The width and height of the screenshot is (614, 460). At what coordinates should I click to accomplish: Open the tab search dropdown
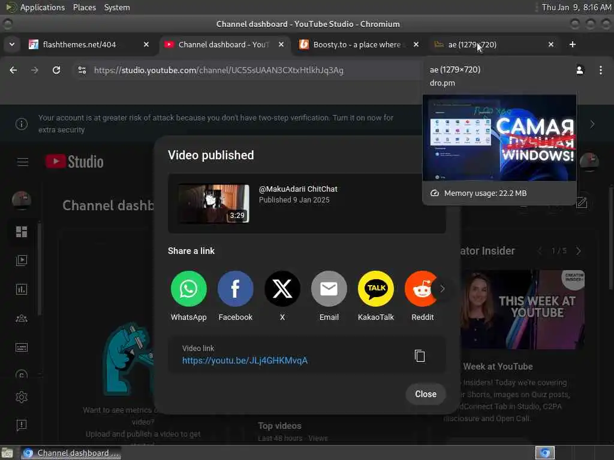[12, 44]
